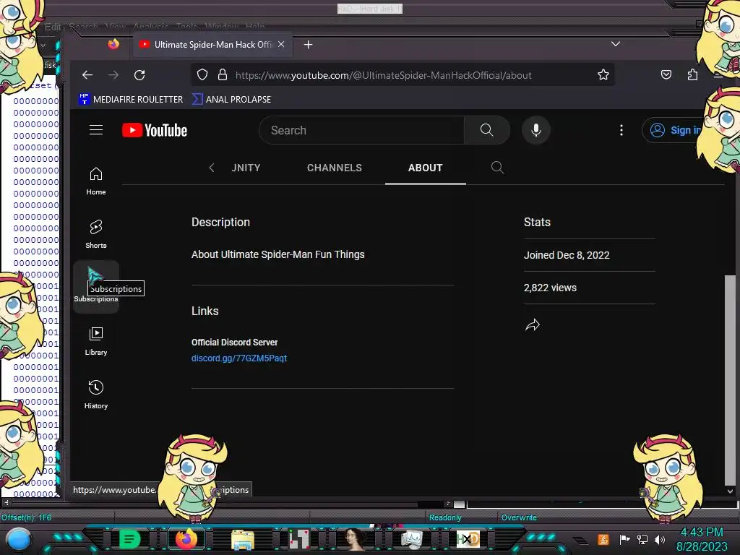Open MEDIAFIRE ROULETTER bookmark
Image resolution: width=740 pixels, height=555 pixels.
click(x=131, y=99)
